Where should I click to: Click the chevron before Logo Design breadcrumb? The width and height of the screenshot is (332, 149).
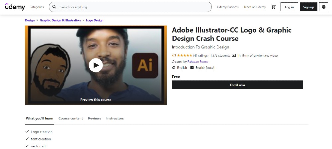pos(83,20)
